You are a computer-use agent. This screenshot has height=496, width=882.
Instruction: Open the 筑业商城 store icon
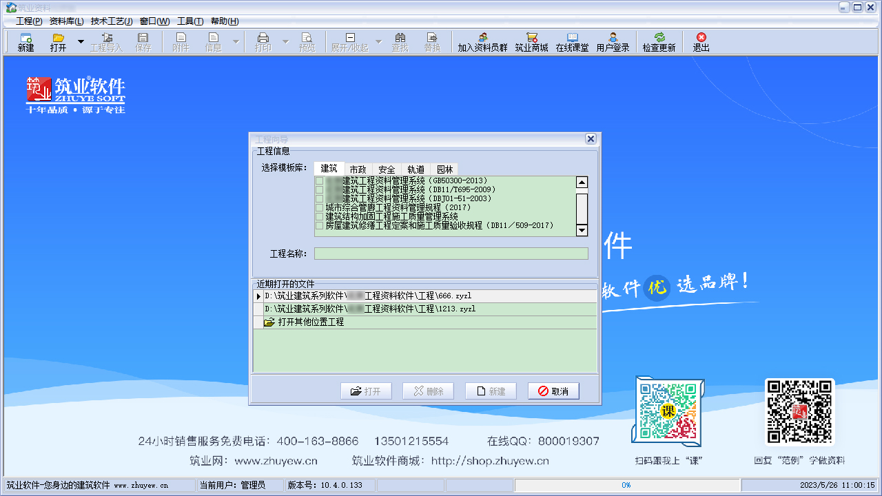click(531, 41)
